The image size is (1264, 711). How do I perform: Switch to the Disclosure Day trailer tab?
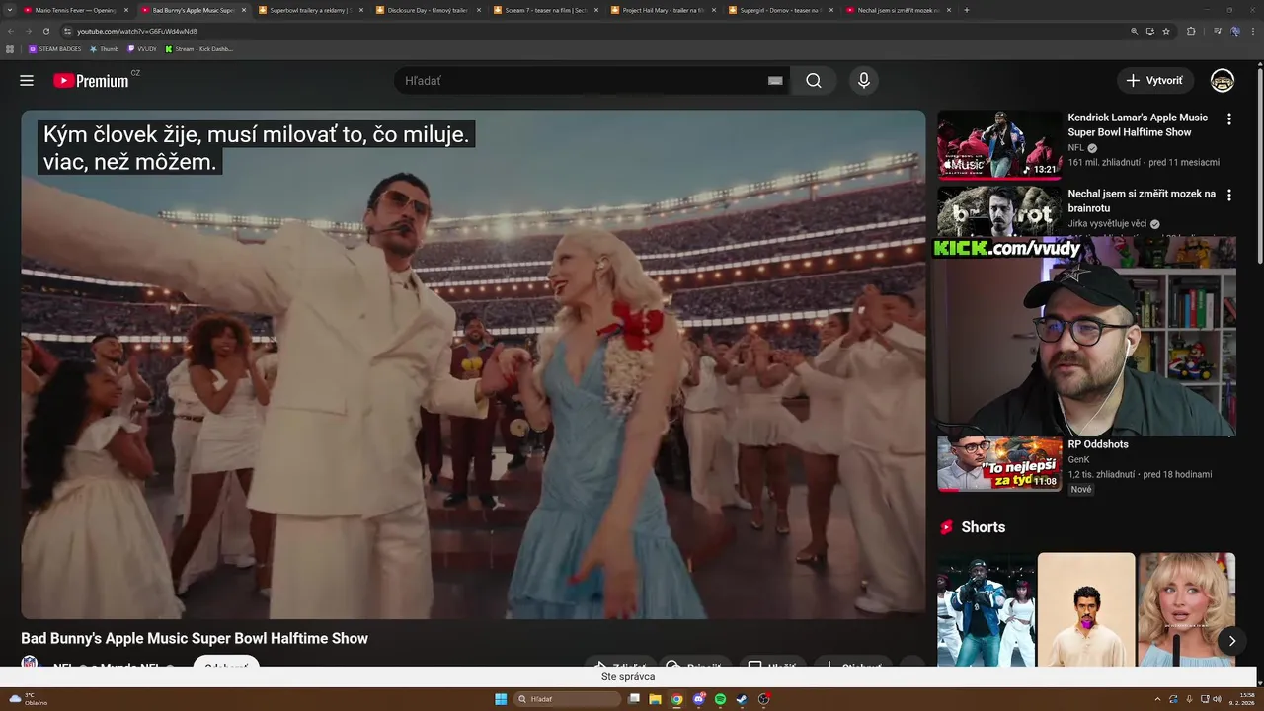click(x=428, y=10)
